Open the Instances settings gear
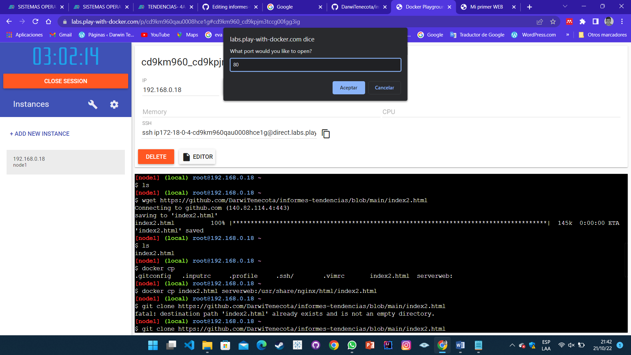Image resolution: width=631 pixels, height=355 pixels. (114, 104)
